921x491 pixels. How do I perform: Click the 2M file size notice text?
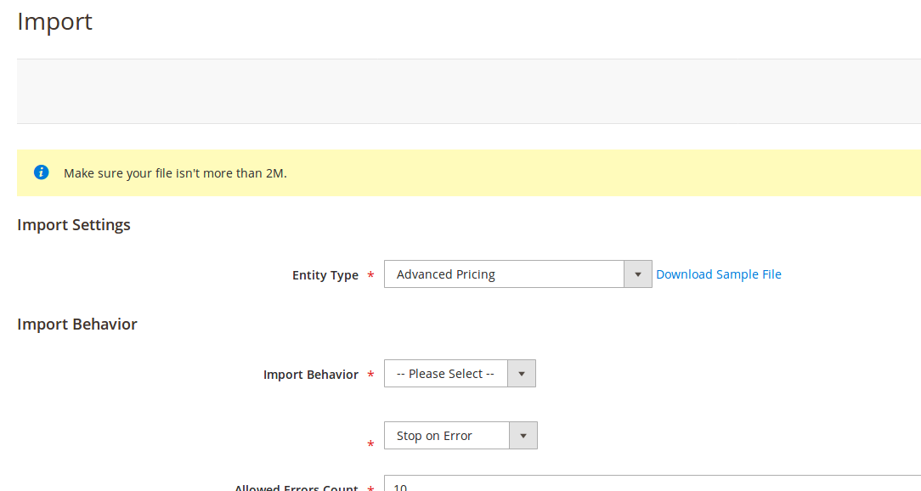tap(175, 173)
